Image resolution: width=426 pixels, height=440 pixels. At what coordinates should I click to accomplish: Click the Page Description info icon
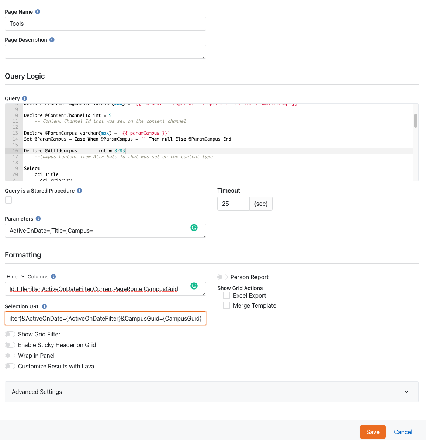click(52, 40)
